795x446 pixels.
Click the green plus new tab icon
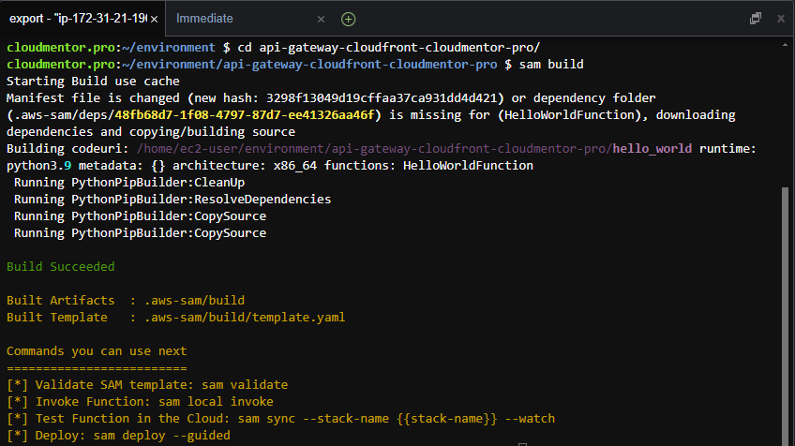(348, 19)
